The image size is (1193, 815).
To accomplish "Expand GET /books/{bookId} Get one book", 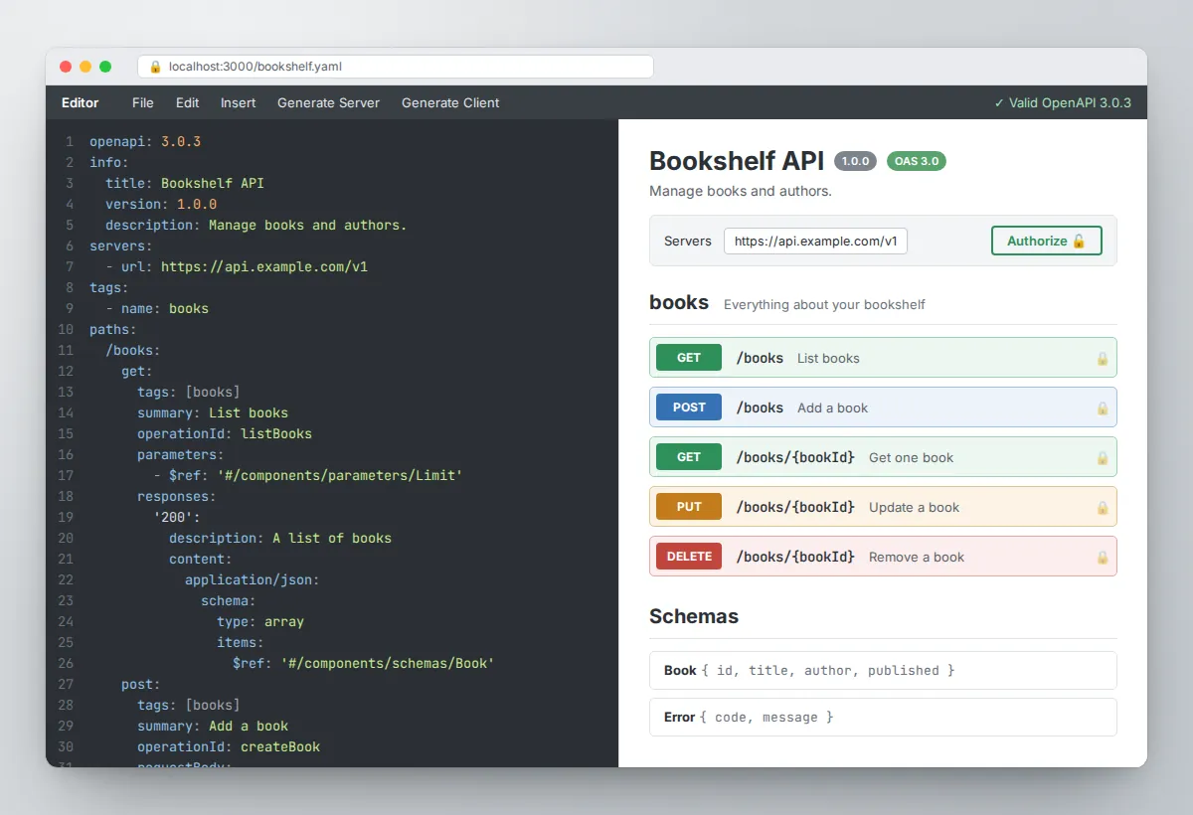I will pyautogui.click(x=883, y=457).
